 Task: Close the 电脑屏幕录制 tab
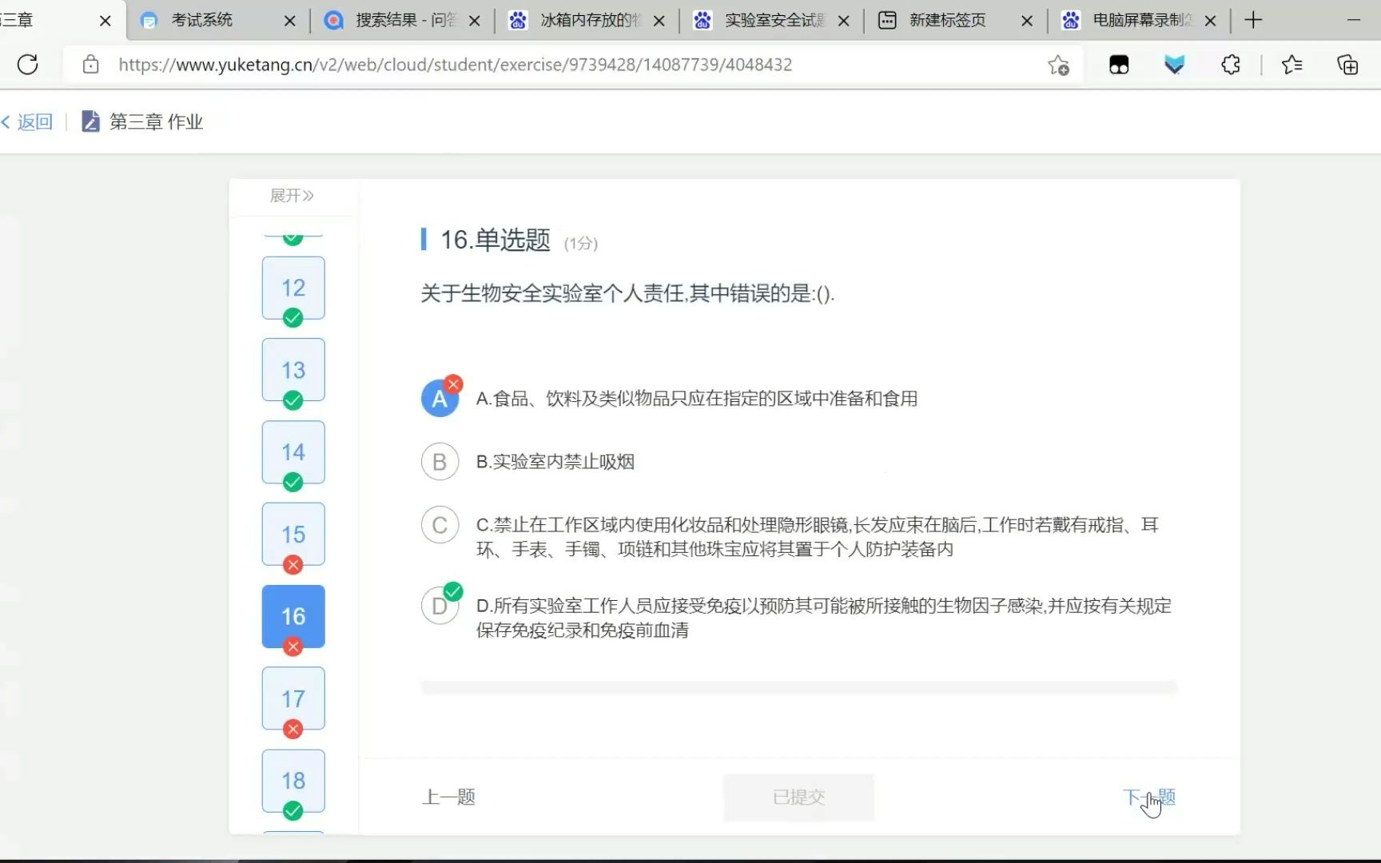coord(1211,21)
